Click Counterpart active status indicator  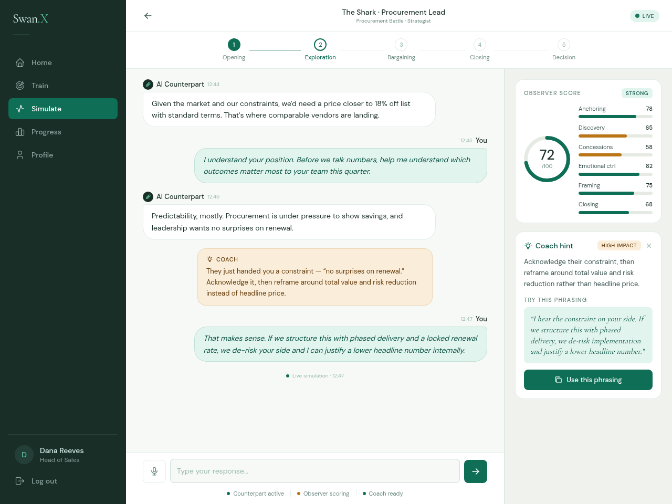click(256, 493)
